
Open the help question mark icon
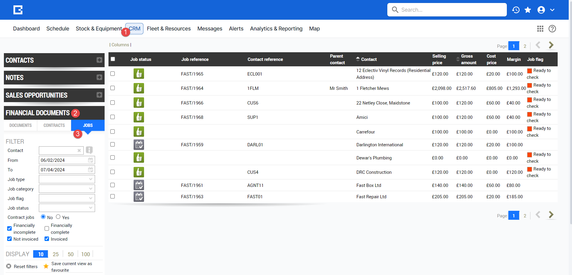[552, 29]
